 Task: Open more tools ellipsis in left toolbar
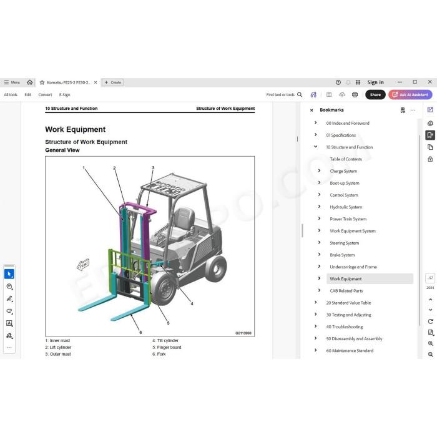pos(9,348)
